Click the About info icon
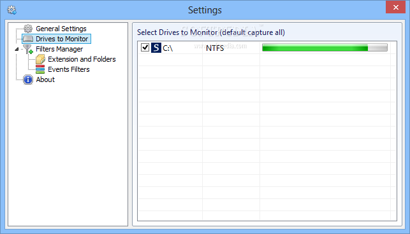This screenshot has height=234, width=410. (28, 79)
